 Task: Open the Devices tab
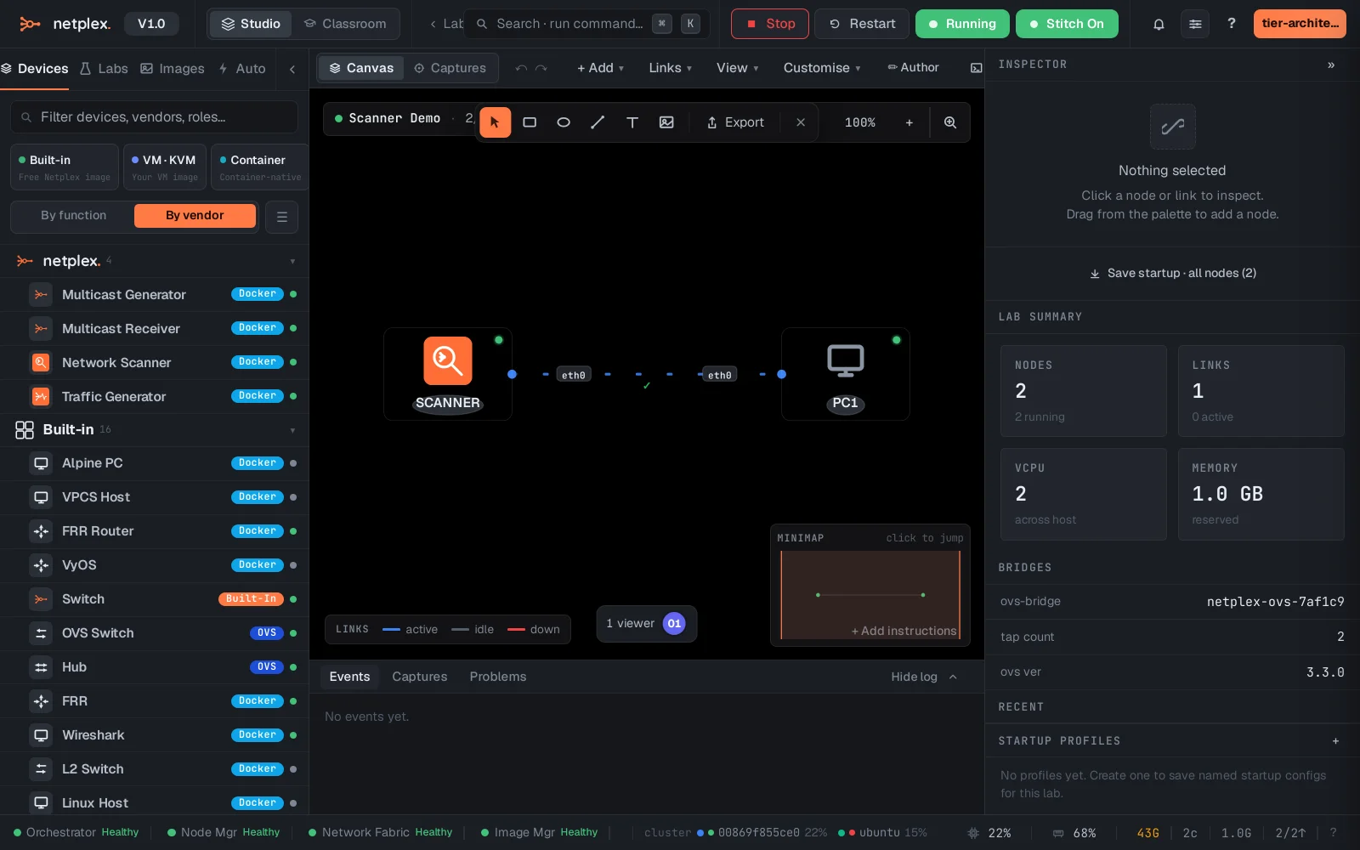[35, 69]
